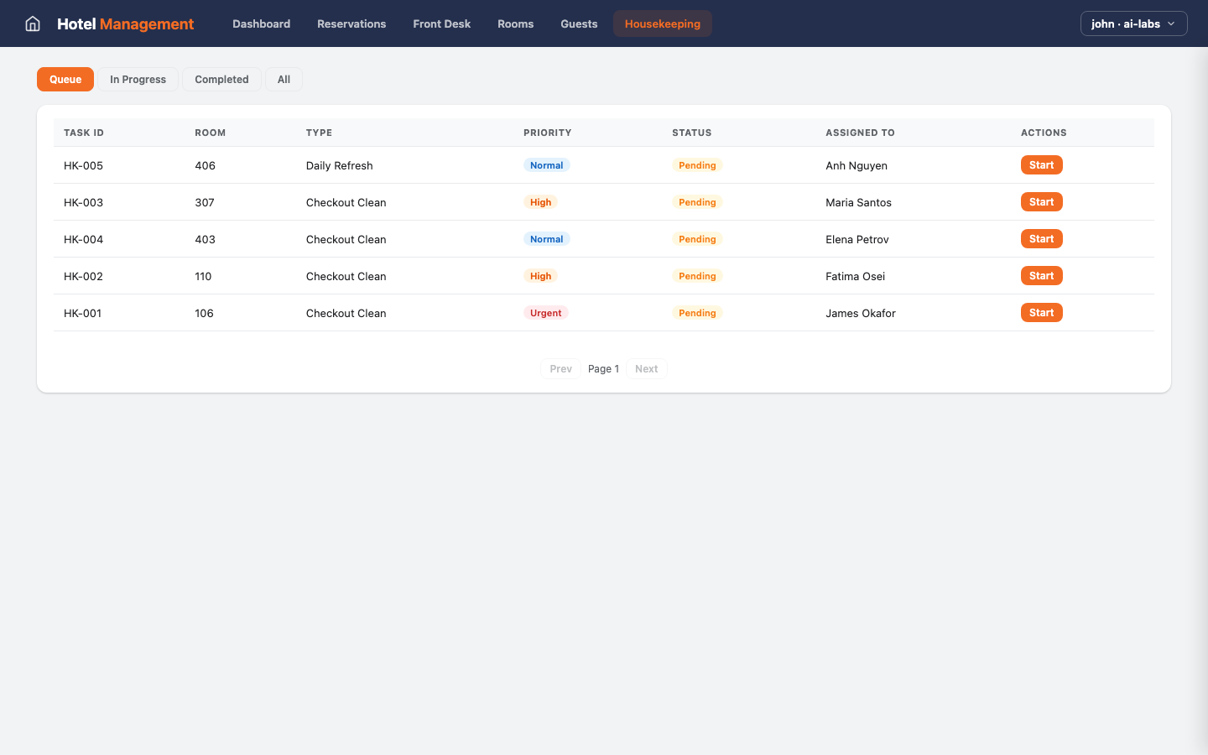Viewport: 1208px width, 755px height.
Task: Switch to the Guests page
Action: [579, 23]
